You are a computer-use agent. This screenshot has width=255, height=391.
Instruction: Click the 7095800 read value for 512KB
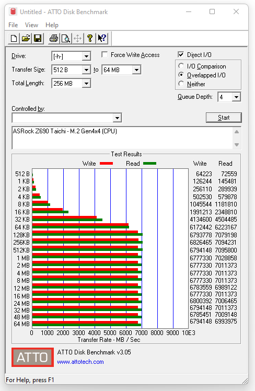click(226, 250)
